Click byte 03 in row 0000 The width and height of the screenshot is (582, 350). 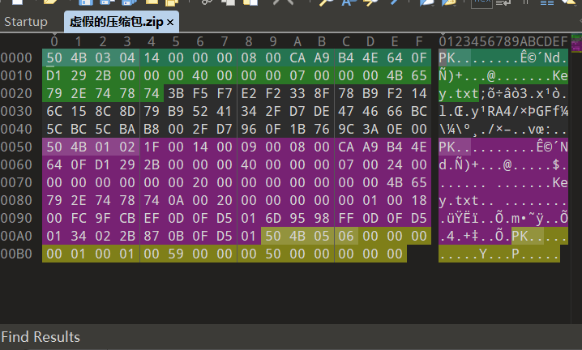click(x=103, y=58)
